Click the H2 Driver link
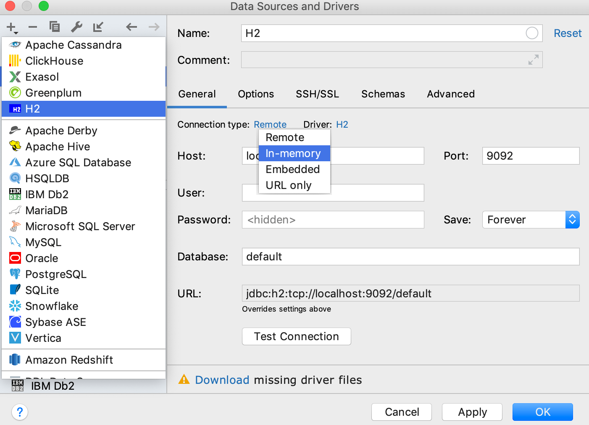The width and height of the screenshot is (589, 425). (x=342, y=124)
